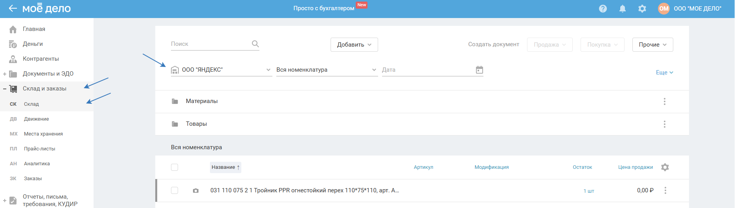735x208 pixels.
Task: Open table column settings gear
Action: click(665, 167)
